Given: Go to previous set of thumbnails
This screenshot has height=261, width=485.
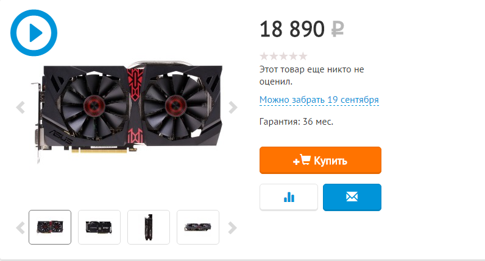Looking at the screenshot, I should [x=21, y=228].
